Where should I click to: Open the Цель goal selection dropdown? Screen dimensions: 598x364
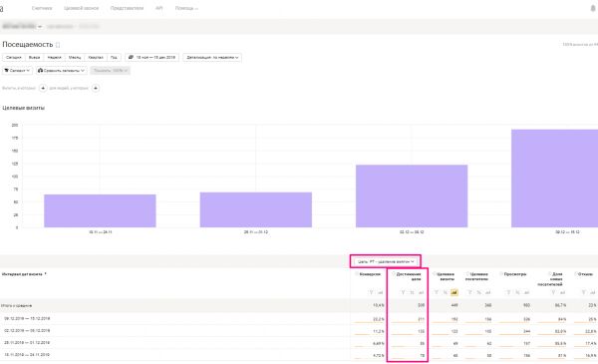(386, 261)
